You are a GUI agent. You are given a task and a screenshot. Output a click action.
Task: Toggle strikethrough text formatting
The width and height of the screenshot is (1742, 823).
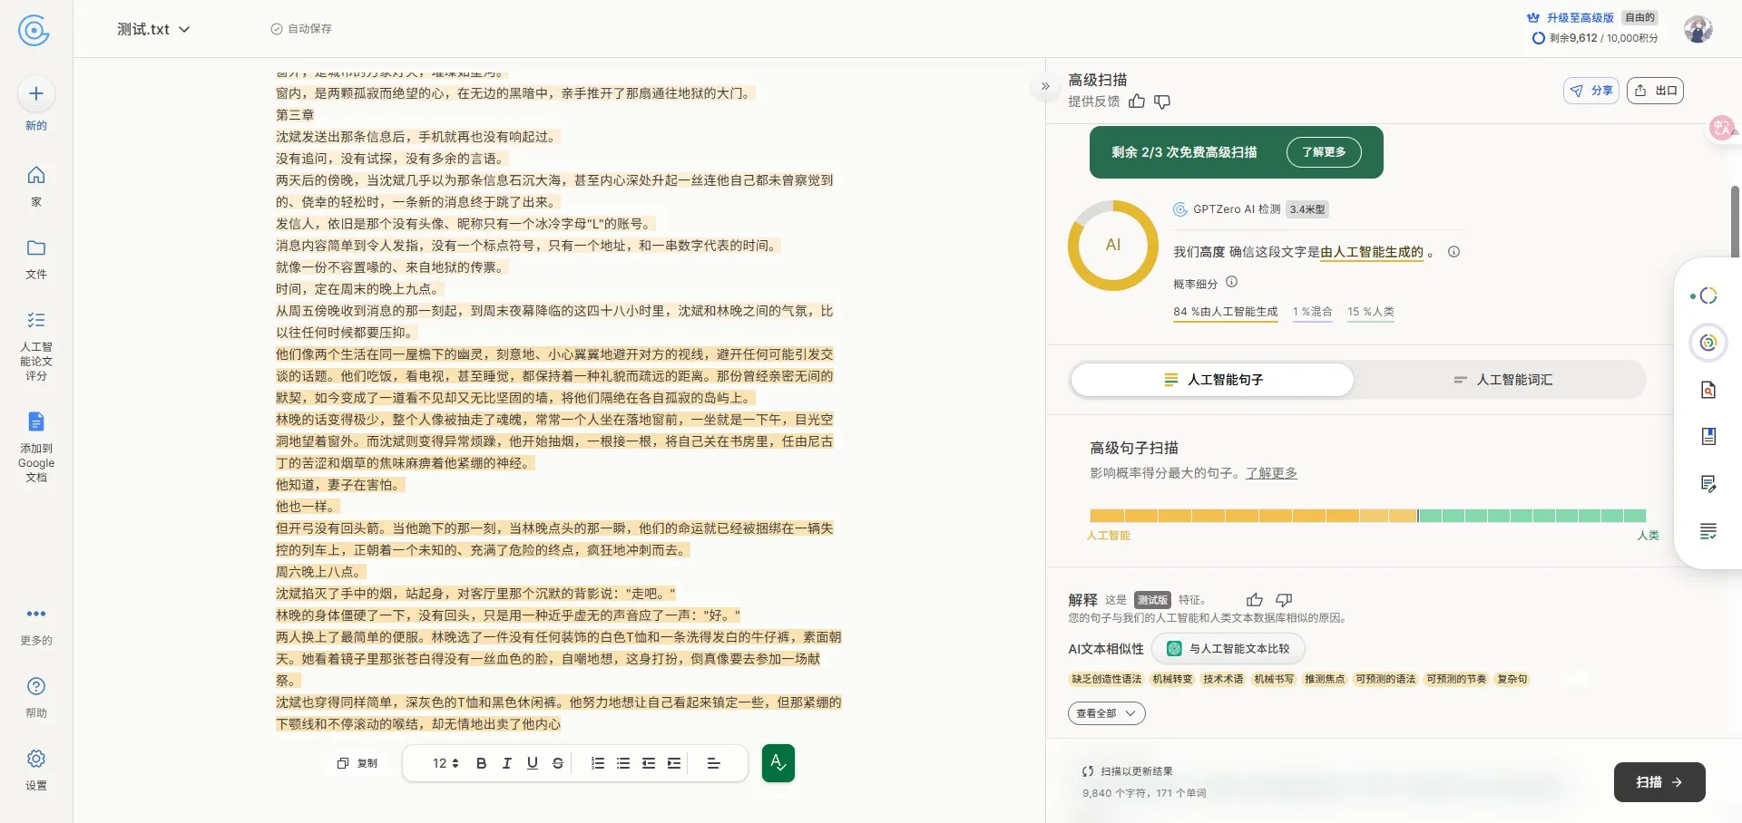tap(557, 763)
